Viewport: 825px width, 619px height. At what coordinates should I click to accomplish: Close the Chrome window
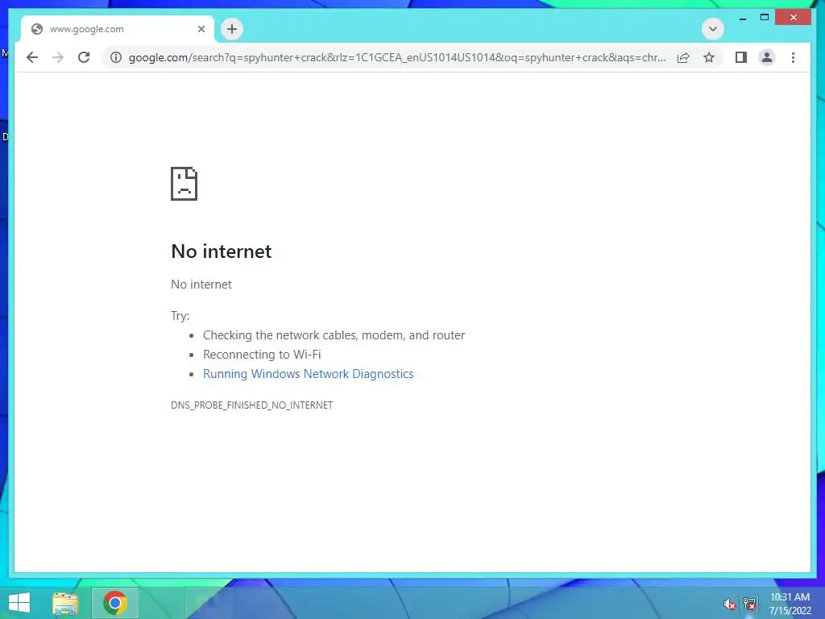(794, 18)
